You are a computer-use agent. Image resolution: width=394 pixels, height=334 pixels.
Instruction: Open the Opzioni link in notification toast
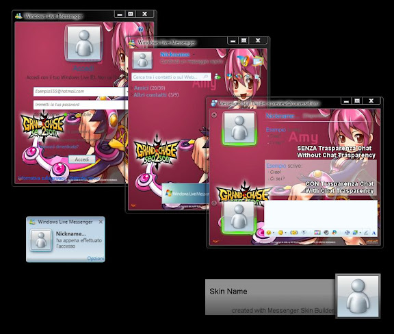95,258
